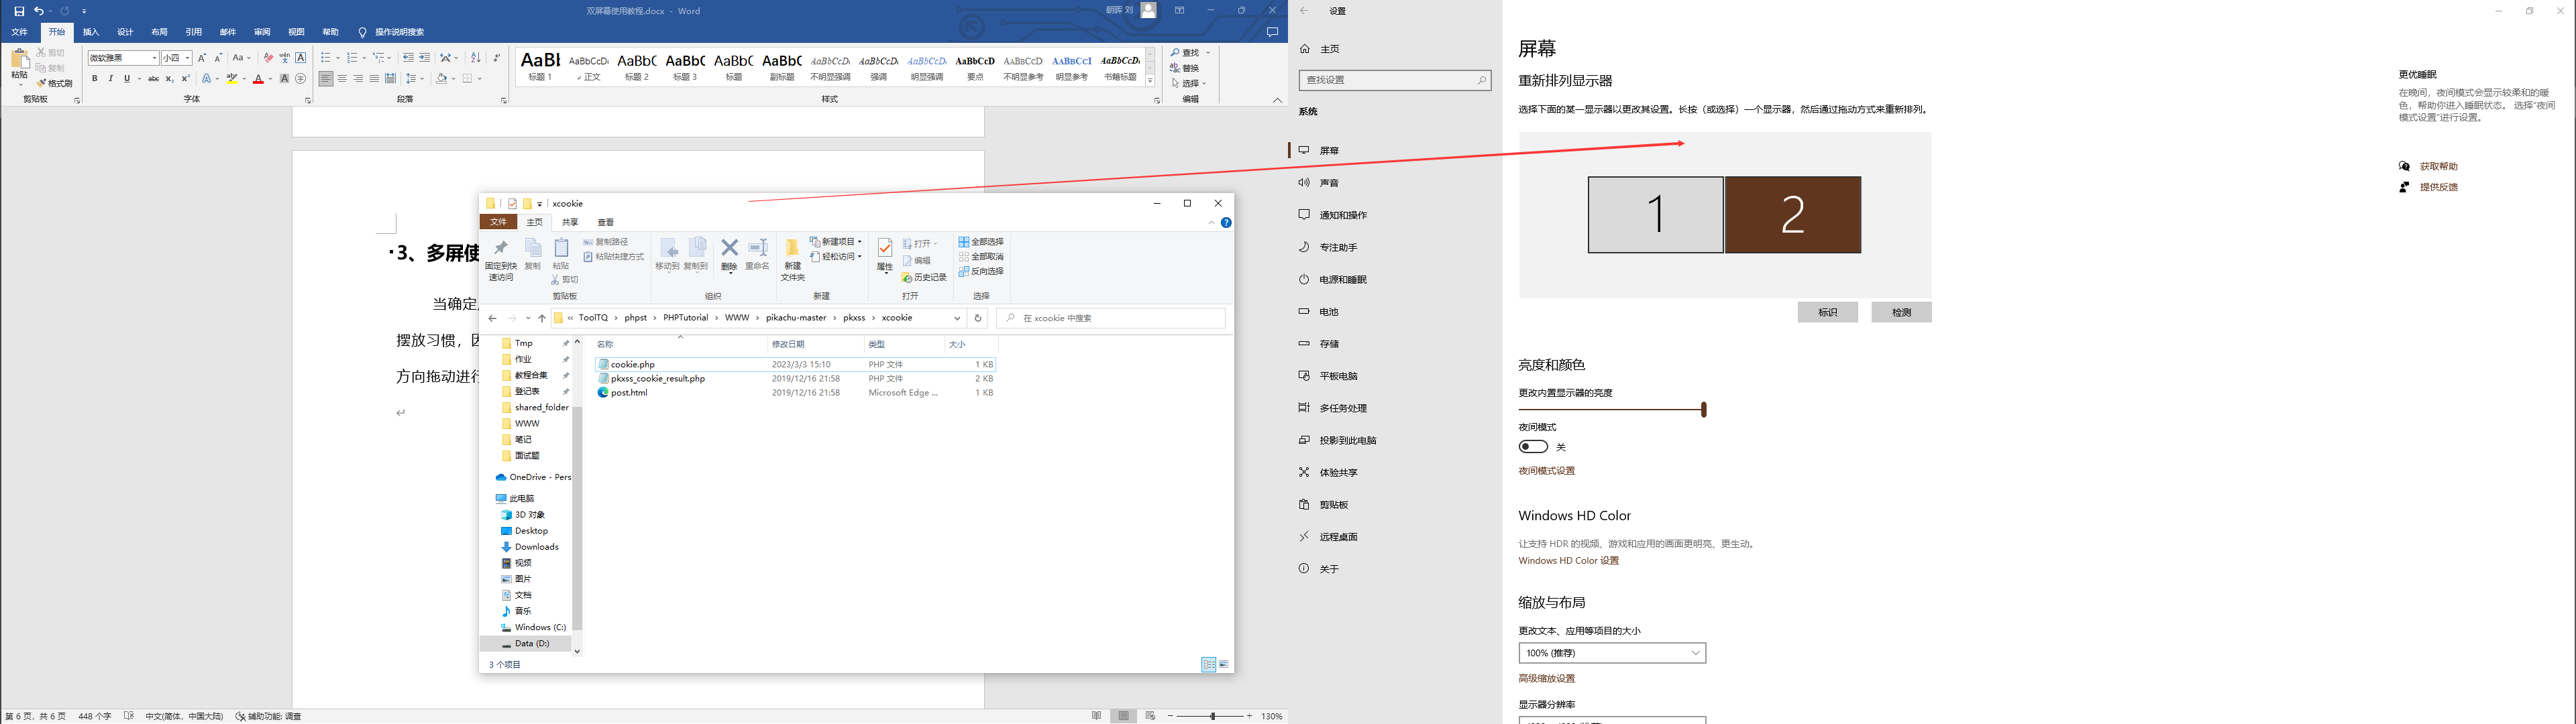Collapse the Explorer ribbon chevron
Viewport: 2576px width, 724px height.
pyautogui.click(x=1212, y=222)
